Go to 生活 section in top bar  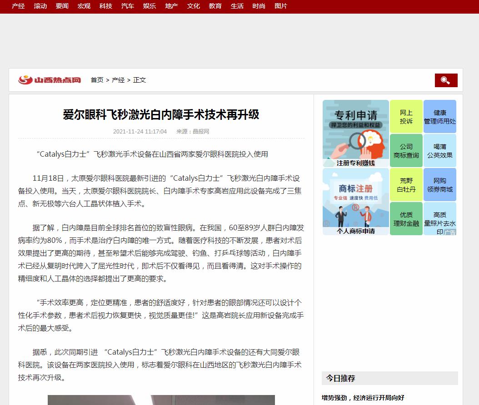[237, 6]
